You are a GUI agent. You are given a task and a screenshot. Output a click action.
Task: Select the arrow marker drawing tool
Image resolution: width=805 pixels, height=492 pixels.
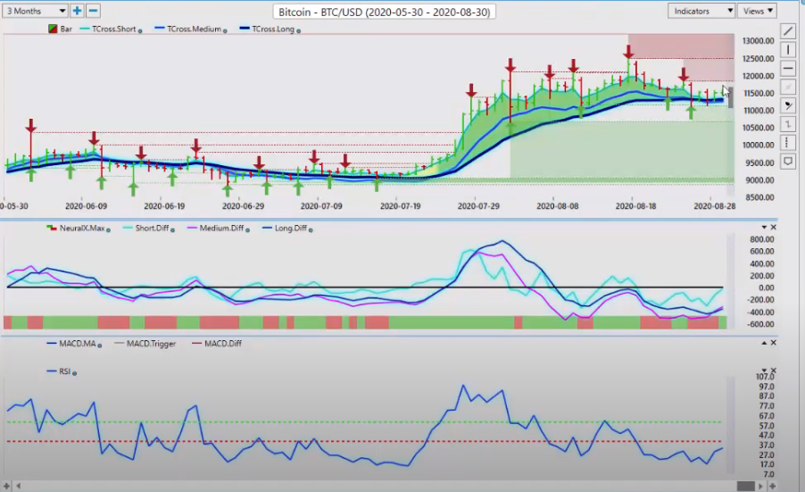[x=787, y=105]
